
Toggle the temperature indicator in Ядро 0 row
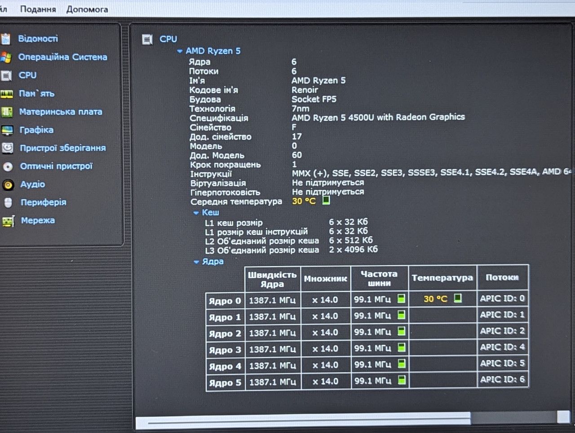point(458,298)
